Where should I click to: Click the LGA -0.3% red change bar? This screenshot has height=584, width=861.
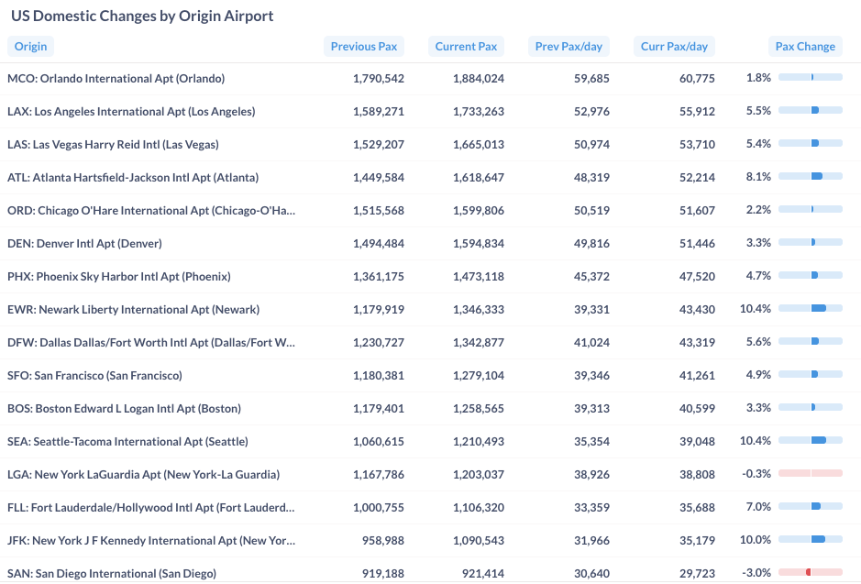[x=811, y=474]
